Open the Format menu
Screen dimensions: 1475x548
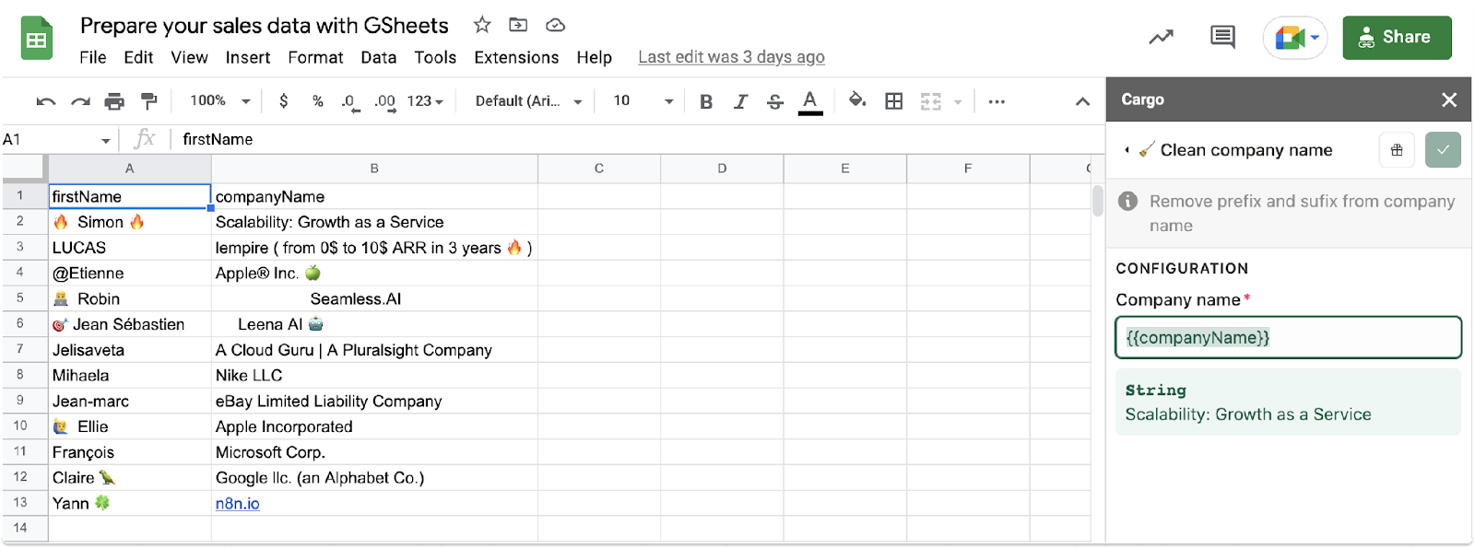315,57
